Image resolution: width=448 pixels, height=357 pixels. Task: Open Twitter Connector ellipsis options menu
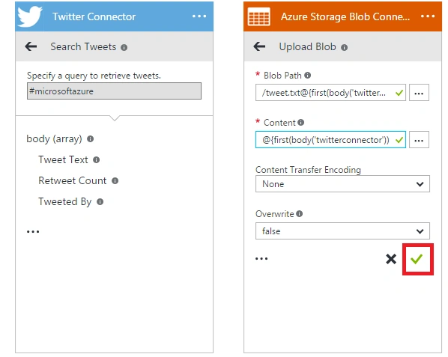[x=199, y=16]
